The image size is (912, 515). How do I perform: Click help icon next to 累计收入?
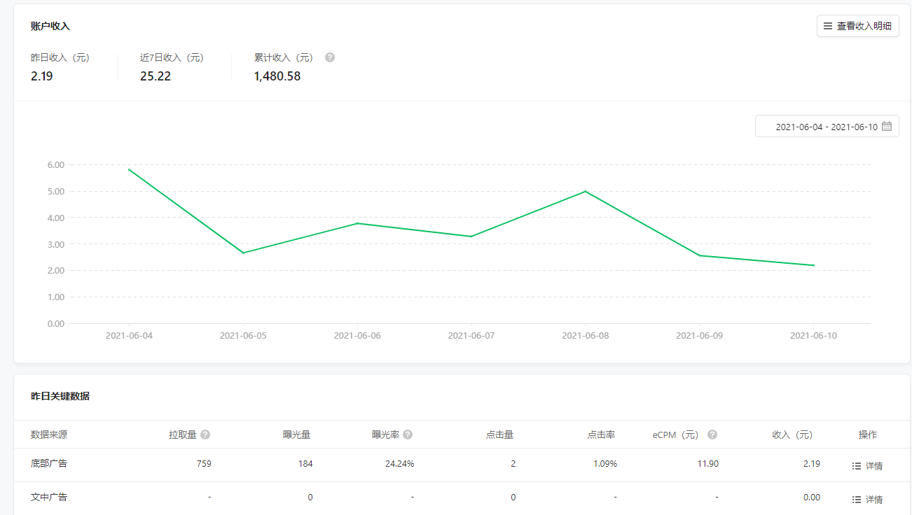330,57
